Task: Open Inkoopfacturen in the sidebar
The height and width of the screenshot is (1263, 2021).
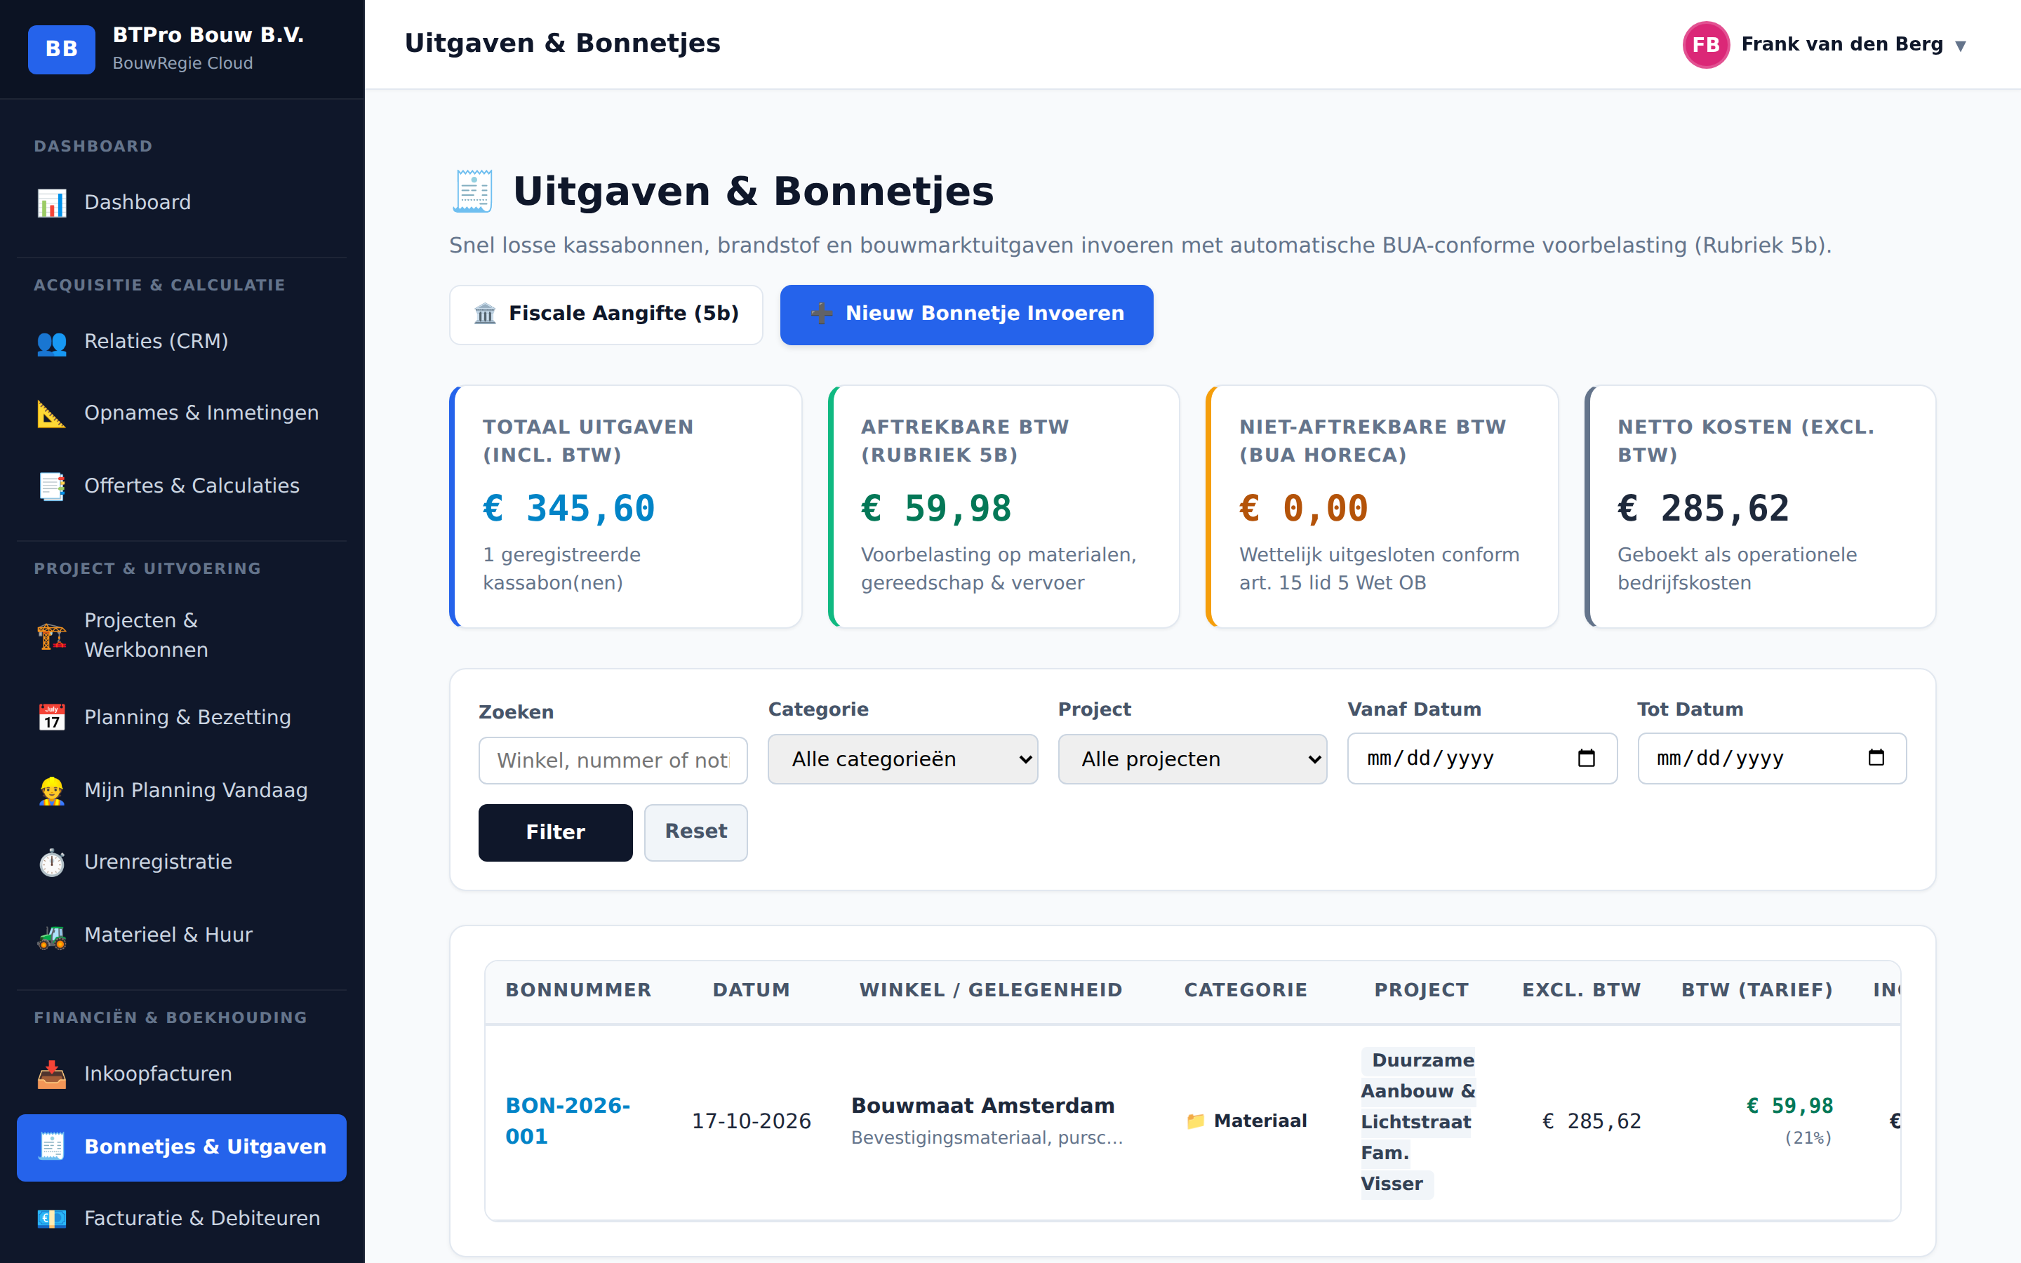Action: coord(181,1074)
